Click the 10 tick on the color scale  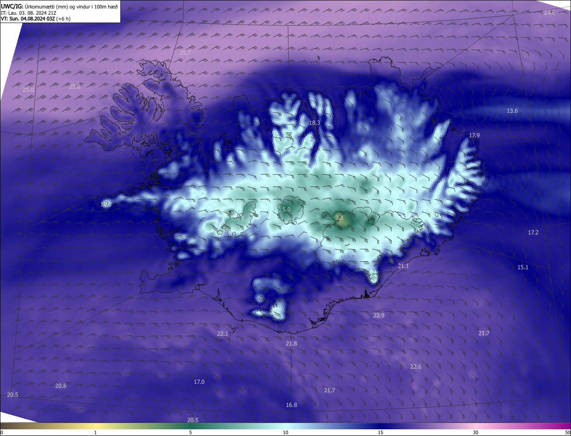[x=285, y=432]
